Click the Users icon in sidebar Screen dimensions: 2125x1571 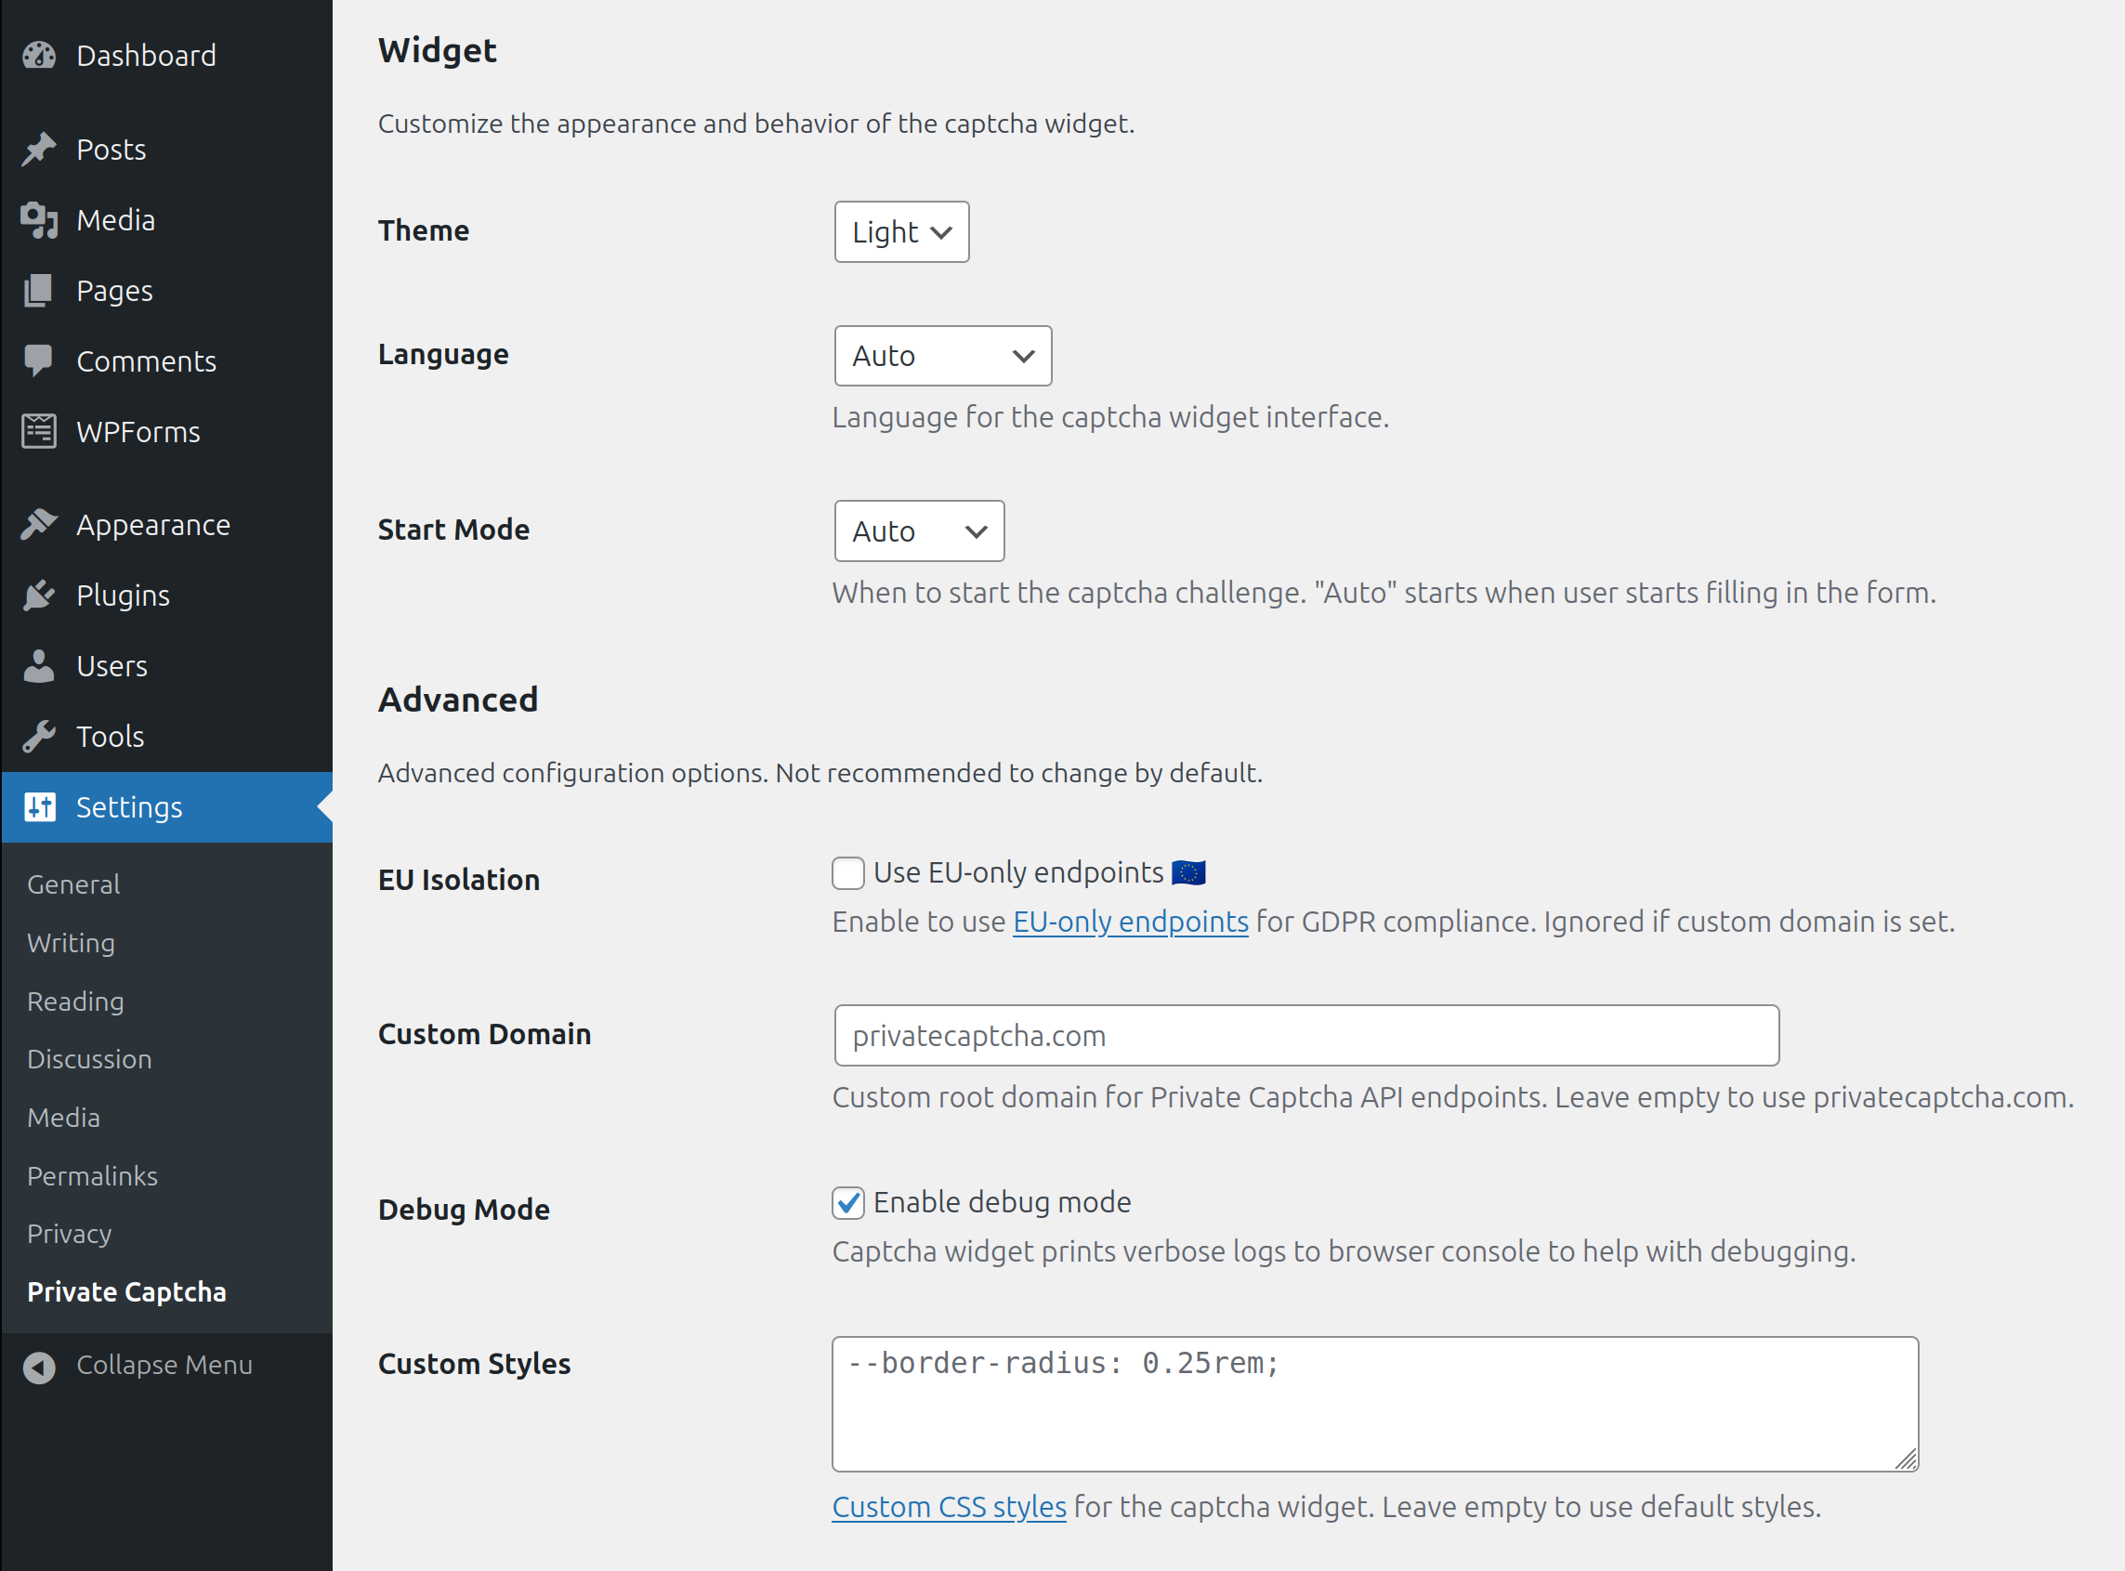(x=39, y=666)
